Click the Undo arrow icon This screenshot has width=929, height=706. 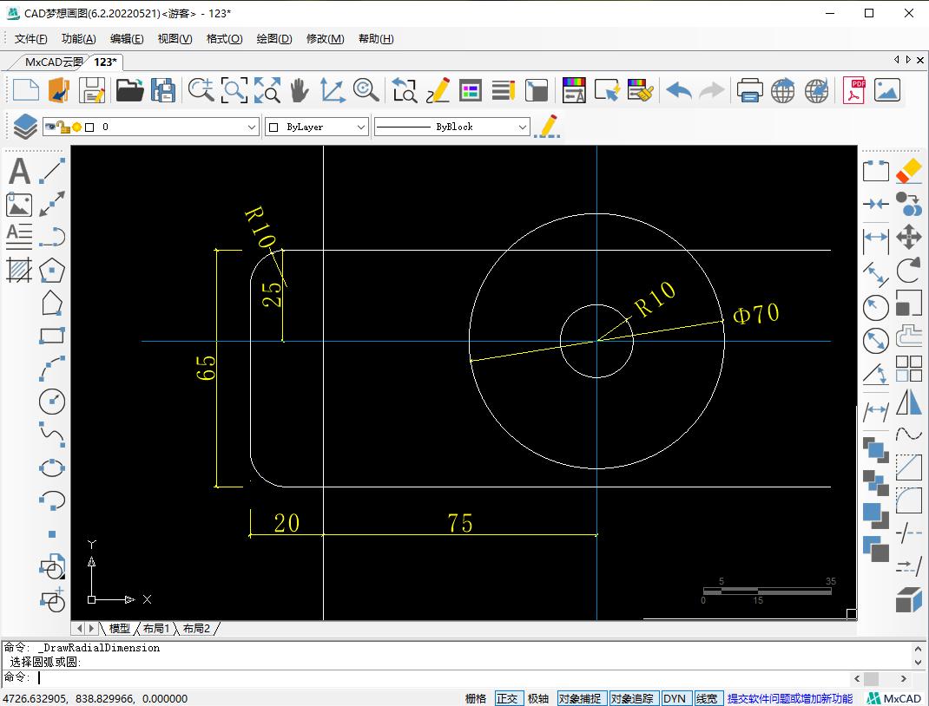tap(678, 90)
